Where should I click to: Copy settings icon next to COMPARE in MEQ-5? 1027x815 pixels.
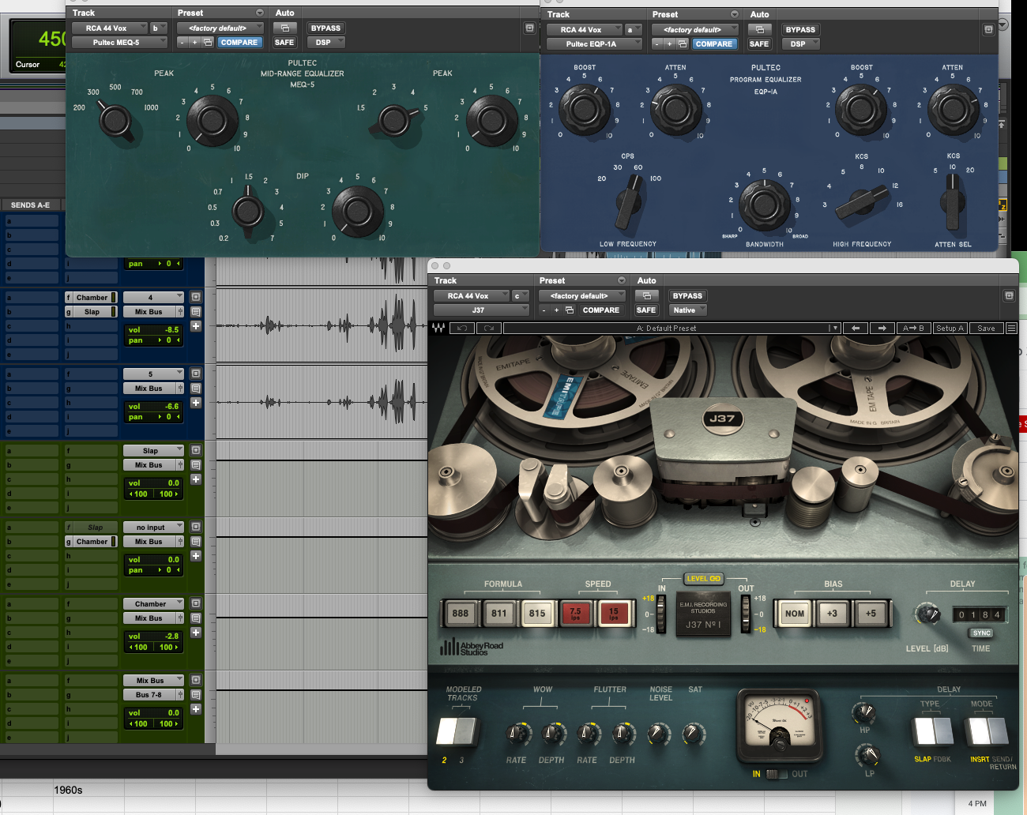(x=208, y=43)
